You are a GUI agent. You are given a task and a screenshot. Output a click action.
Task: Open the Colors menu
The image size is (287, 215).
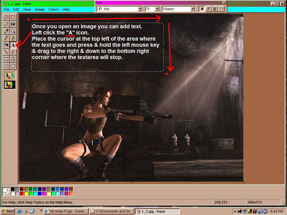point(54,9)
